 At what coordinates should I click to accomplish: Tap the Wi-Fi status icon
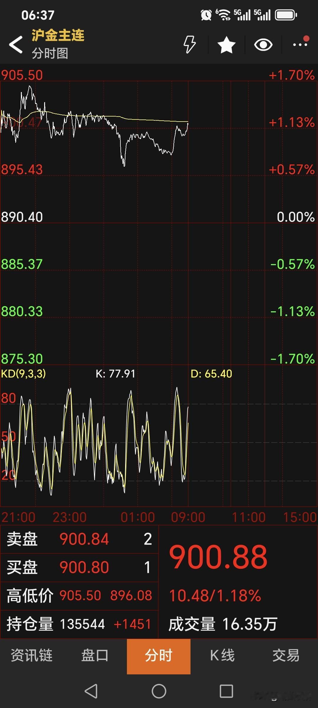223,15
